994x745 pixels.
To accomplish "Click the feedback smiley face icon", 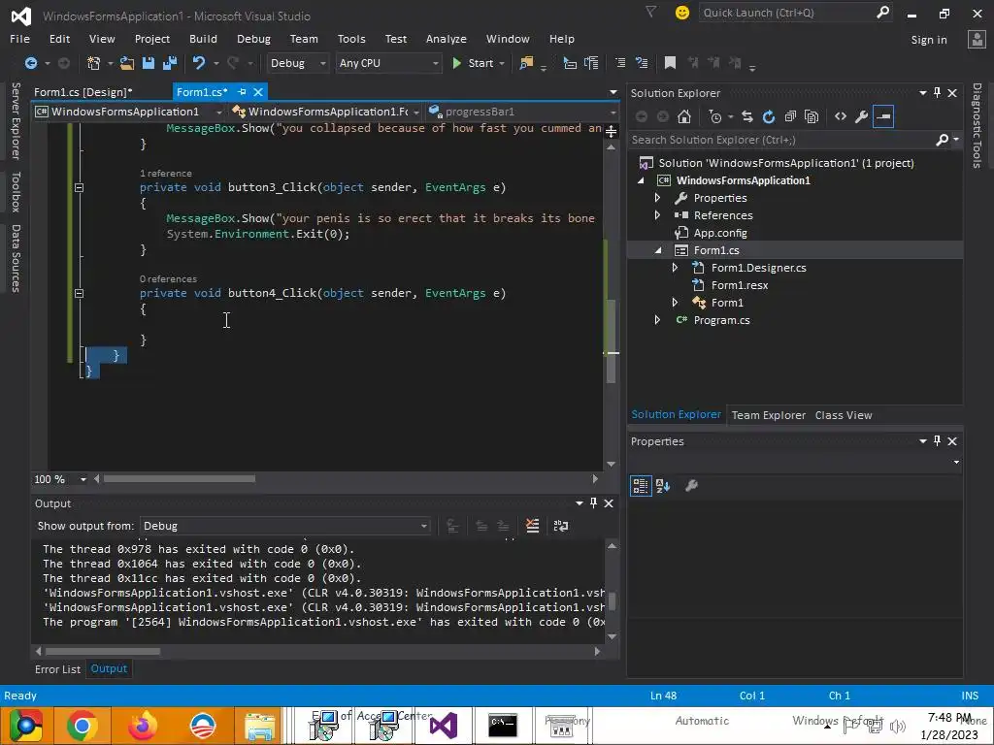I will pos(682,13).
